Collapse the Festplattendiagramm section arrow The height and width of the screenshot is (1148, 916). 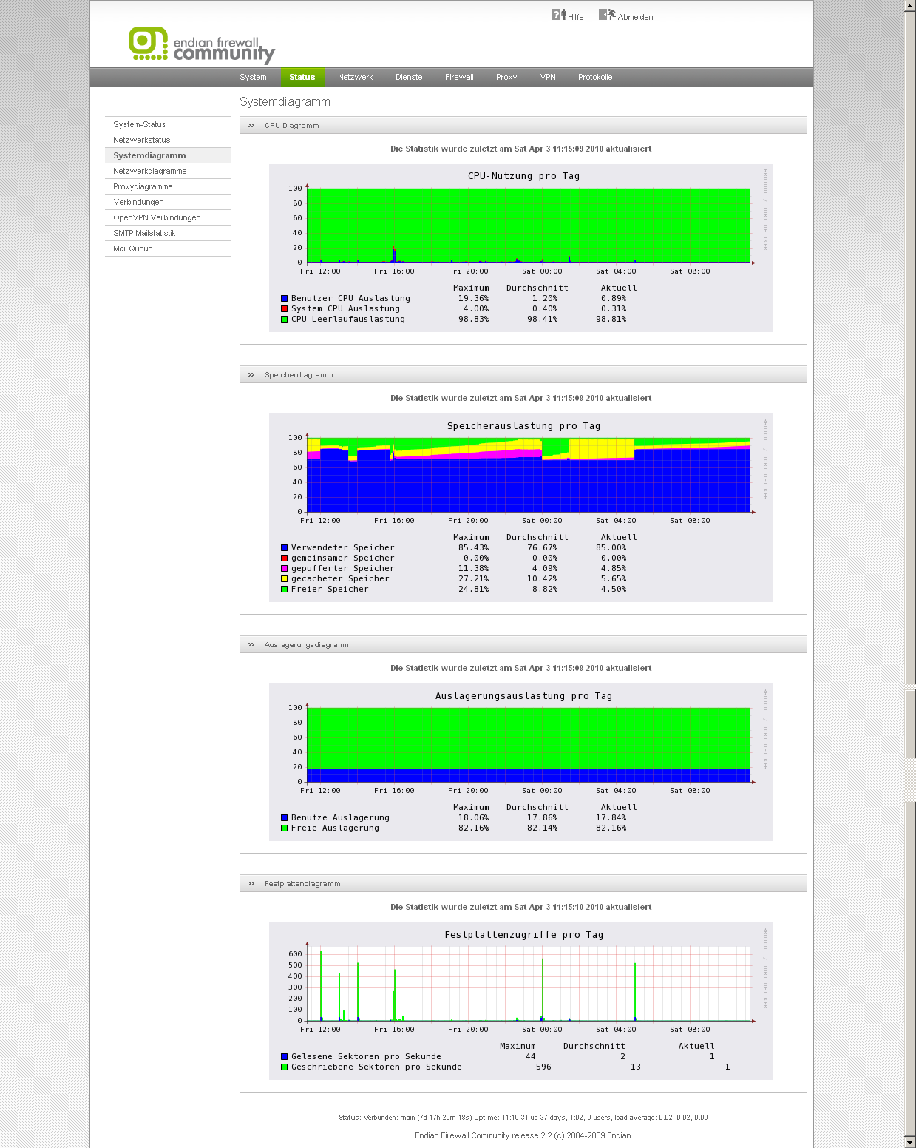[251, 884]
